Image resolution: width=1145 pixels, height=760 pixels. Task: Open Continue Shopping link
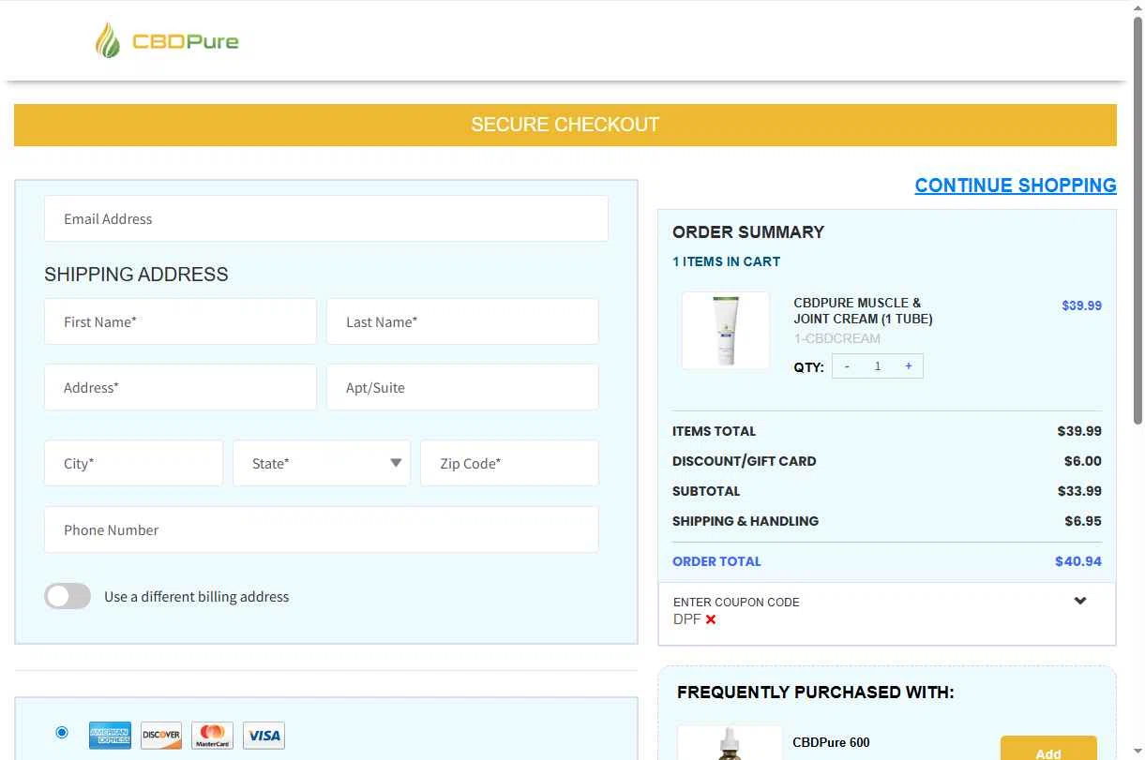1016,186
